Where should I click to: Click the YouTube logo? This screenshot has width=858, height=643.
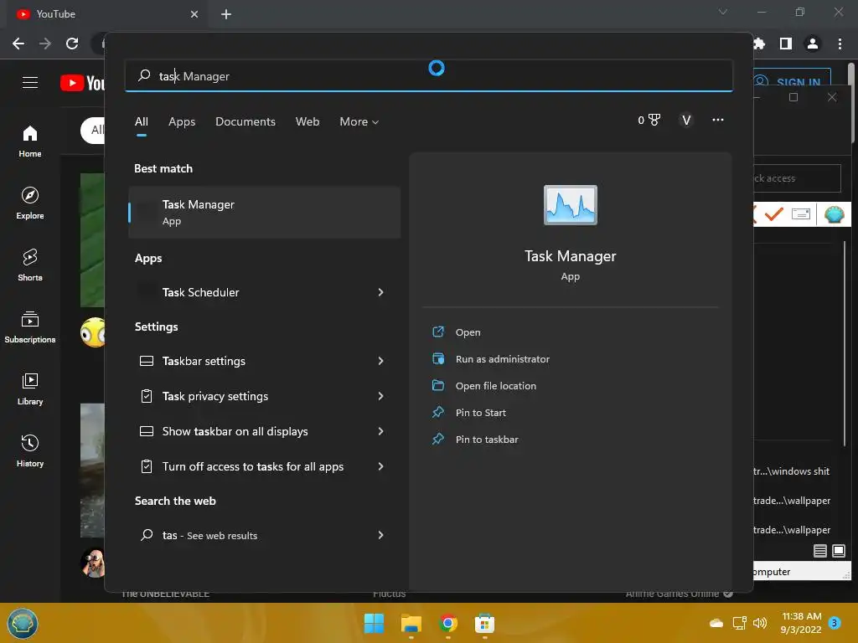(82, 83)
